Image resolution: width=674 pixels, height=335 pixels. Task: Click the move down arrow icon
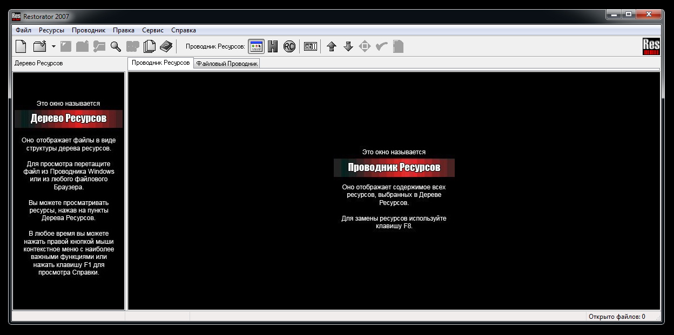click(348, 46)
